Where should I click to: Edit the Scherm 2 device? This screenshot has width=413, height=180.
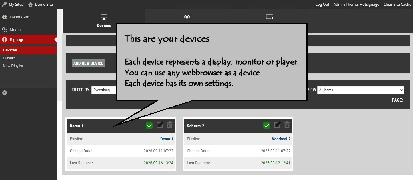[x=277, y=125]
